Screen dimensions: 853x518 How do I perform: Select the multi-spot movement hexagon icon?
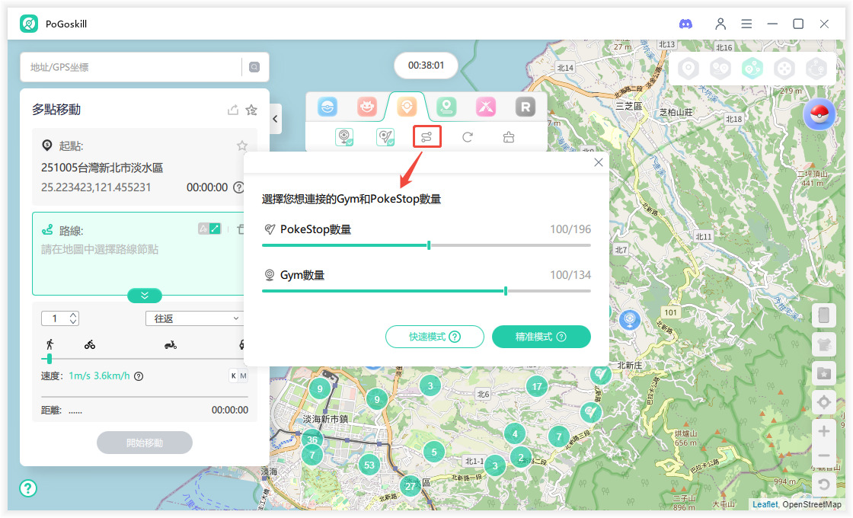click(752, 69)
